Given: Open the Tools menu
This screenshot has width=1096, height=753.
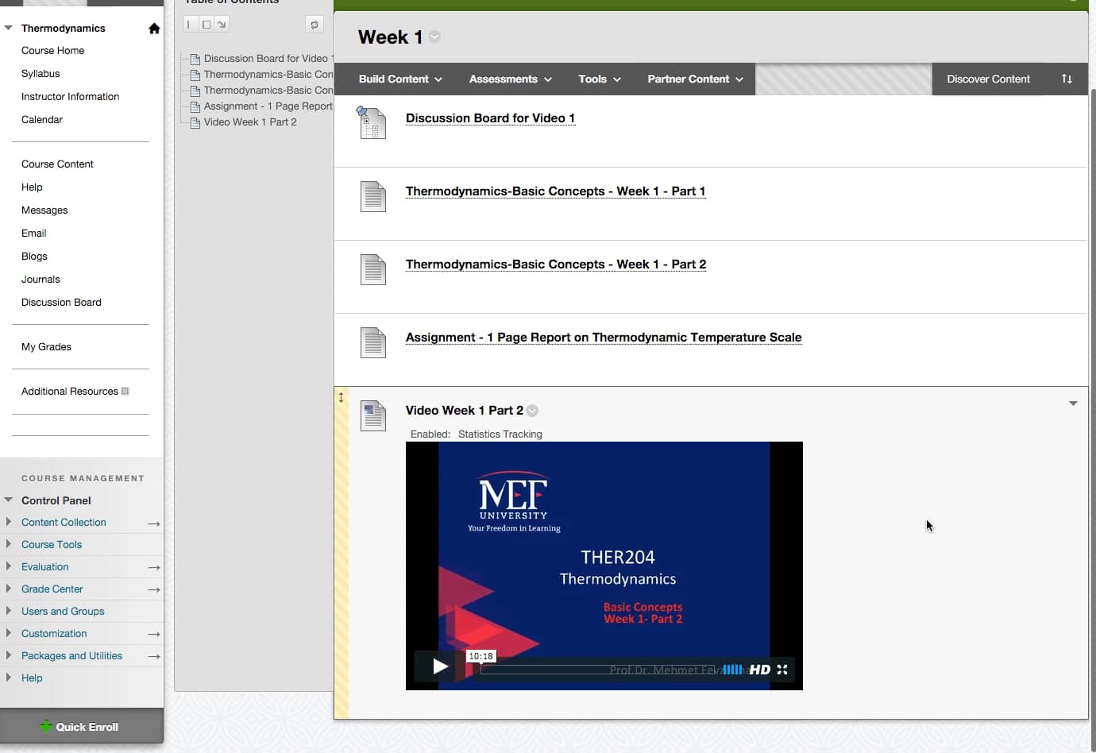Looking at the screenshot, I should [600, 79].
